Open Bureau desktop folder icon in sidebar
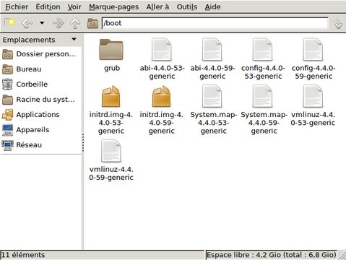 tap(7, 69)
